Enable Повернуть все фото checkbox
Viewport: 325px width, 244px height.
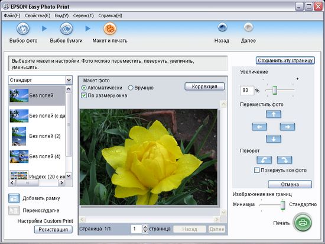click(256, 171)
